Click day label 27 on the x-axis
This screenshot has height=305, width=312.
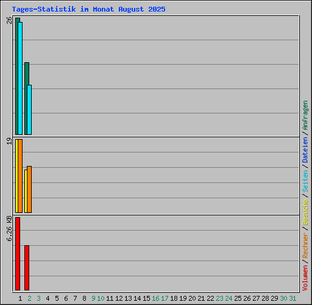point(256,298)
